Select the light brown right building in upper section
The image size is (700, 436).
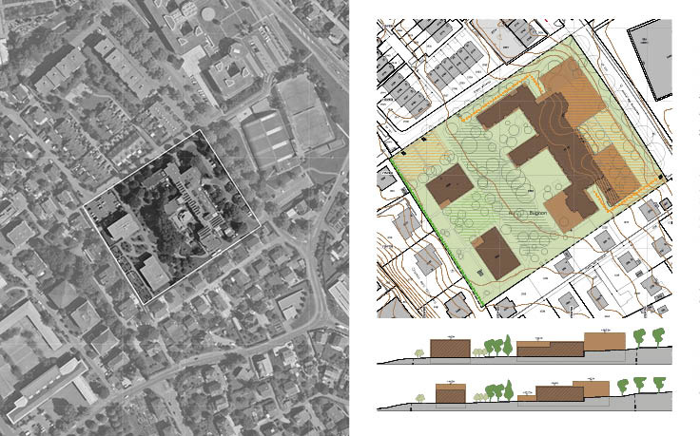[606, 341]
